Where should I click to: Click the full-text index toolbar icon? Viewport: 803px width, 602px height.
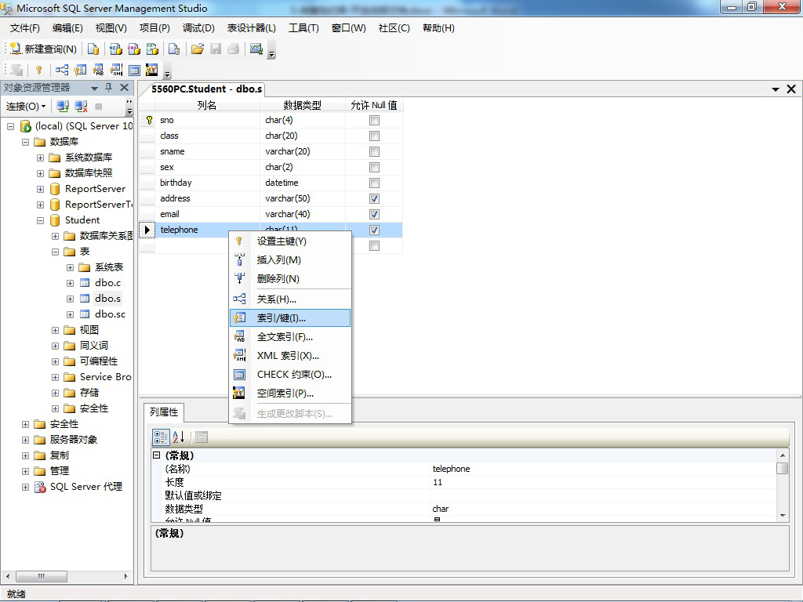tap(98, 70)
